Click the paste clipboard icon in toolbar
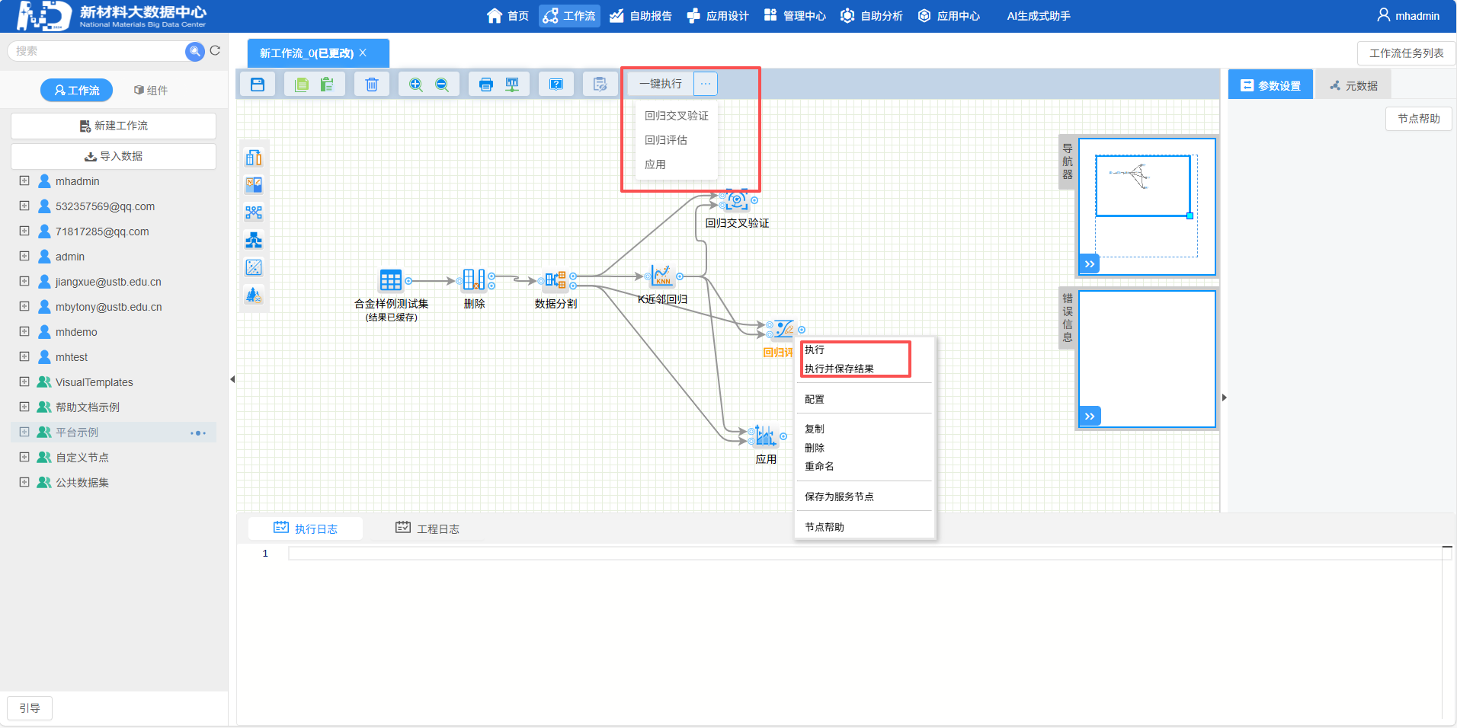1457x728 pixels. [x=327, y=85]
